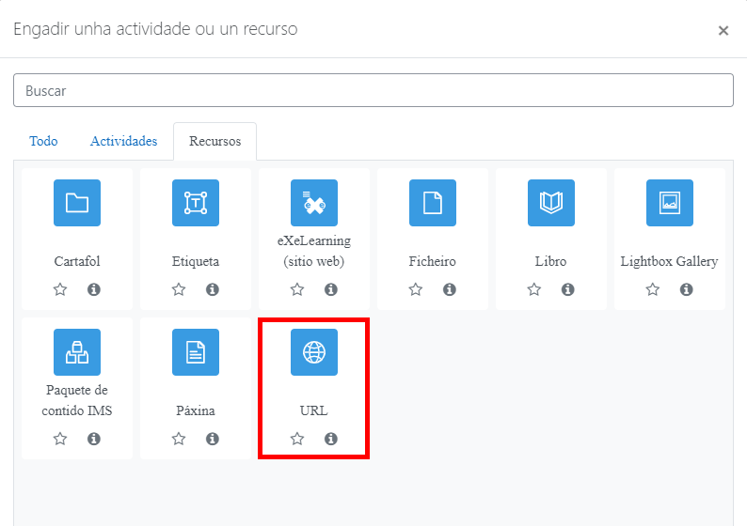This screenshot has height=526, width=747.
Task: Choose the Páxina page resource icon
Action: (196, 352)
